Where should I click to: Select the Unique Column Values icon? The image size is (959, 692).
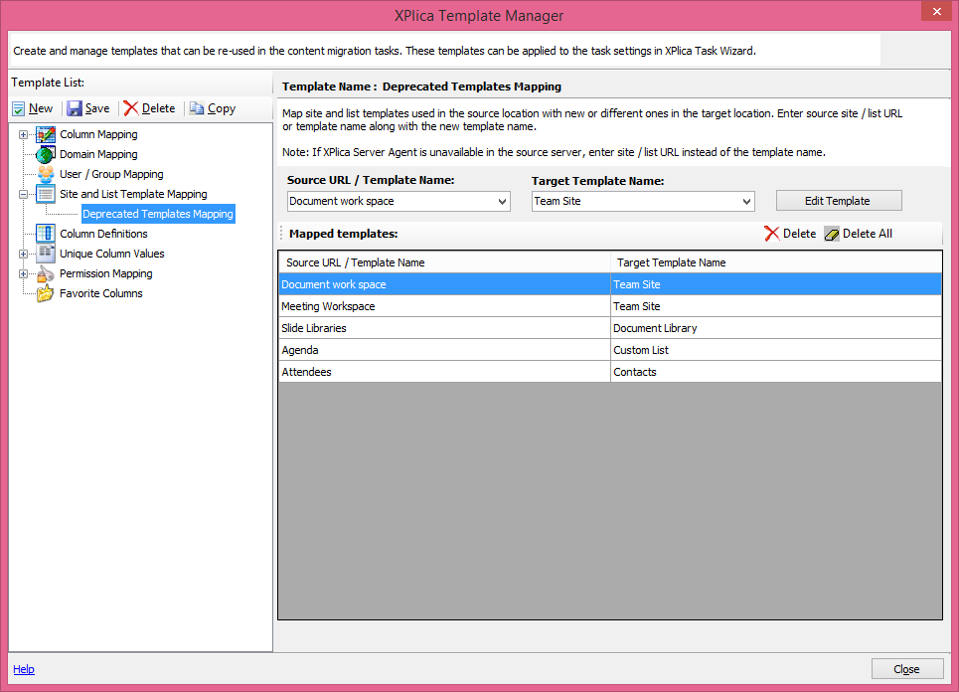pos(46,254)
